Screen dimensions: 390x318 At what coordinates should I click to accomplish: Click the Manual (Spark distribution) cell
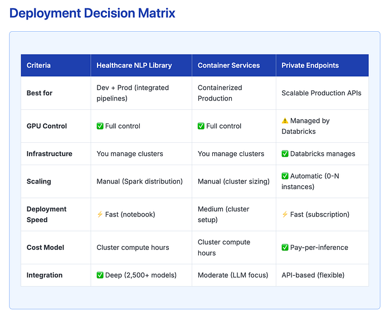pos(139,181)
